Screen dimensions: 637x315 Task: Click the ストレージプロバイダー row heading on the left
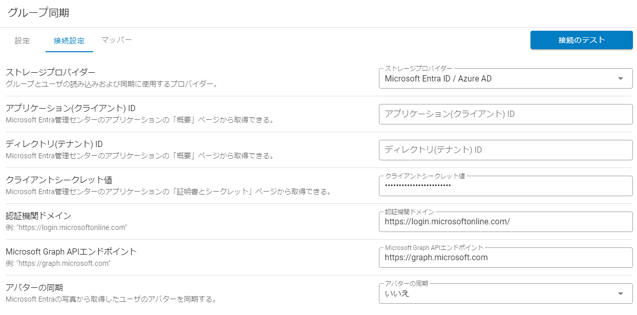point(51,72)
